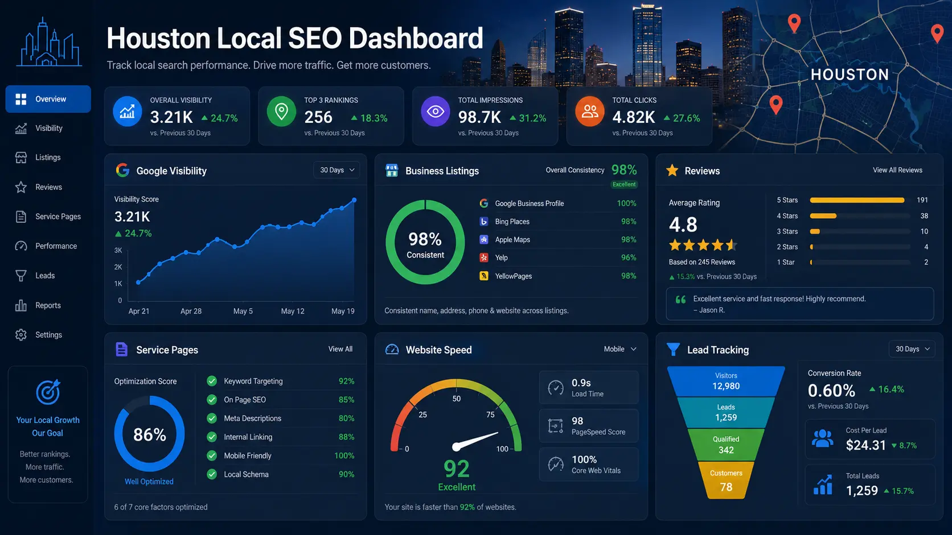The width and height of the screenshot is (952, 535).
Task: Toggle the Internal Linking green checkmark
Action: coord(212,437)
